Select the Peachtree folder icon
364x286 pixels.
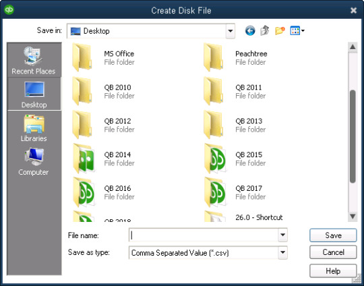coord(213,57)
